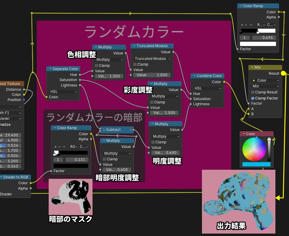Click the 1.300 value field of hue Multiply

point(109,76)
